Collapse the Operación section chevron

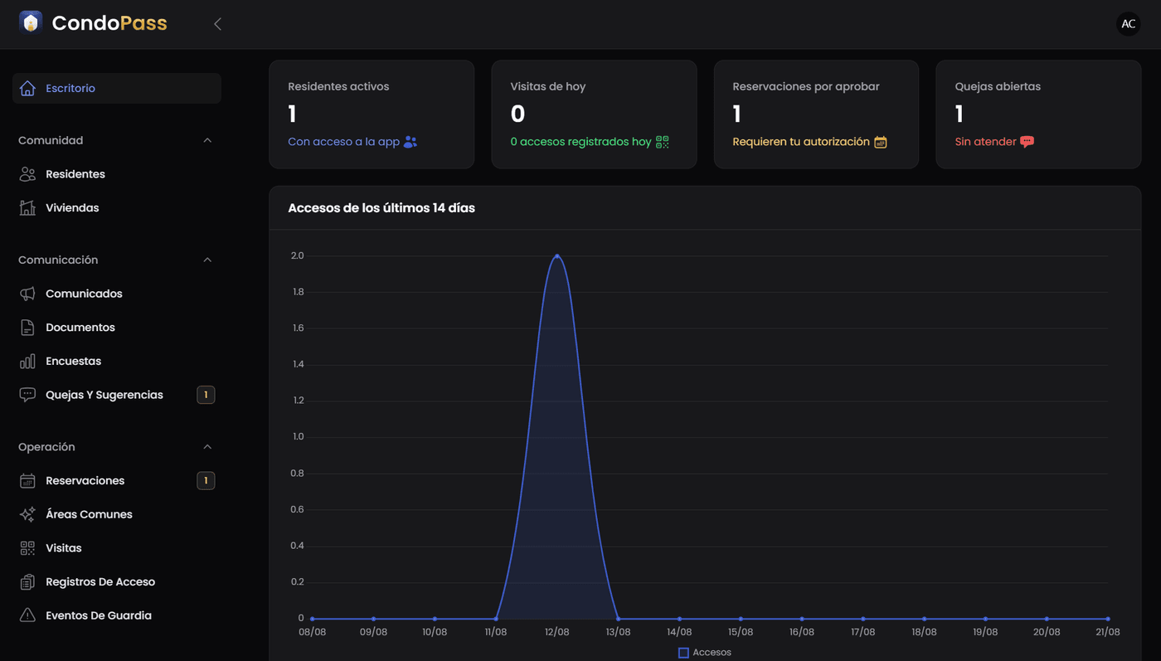[x=207, y=447]
